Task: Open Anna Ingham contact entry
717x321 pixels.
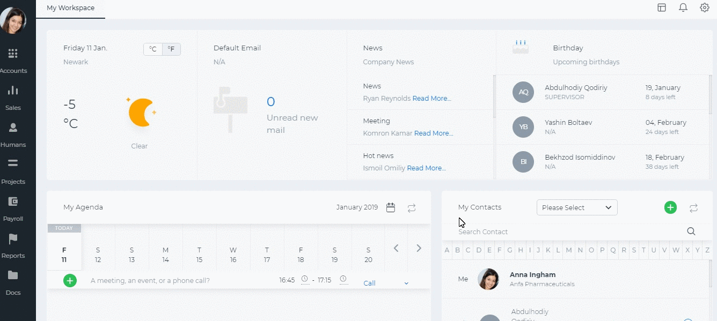Action: 576,279
